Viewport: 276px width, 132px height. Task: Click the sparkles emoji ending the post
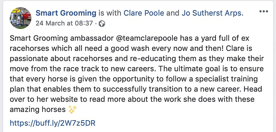tap(72, 109)
